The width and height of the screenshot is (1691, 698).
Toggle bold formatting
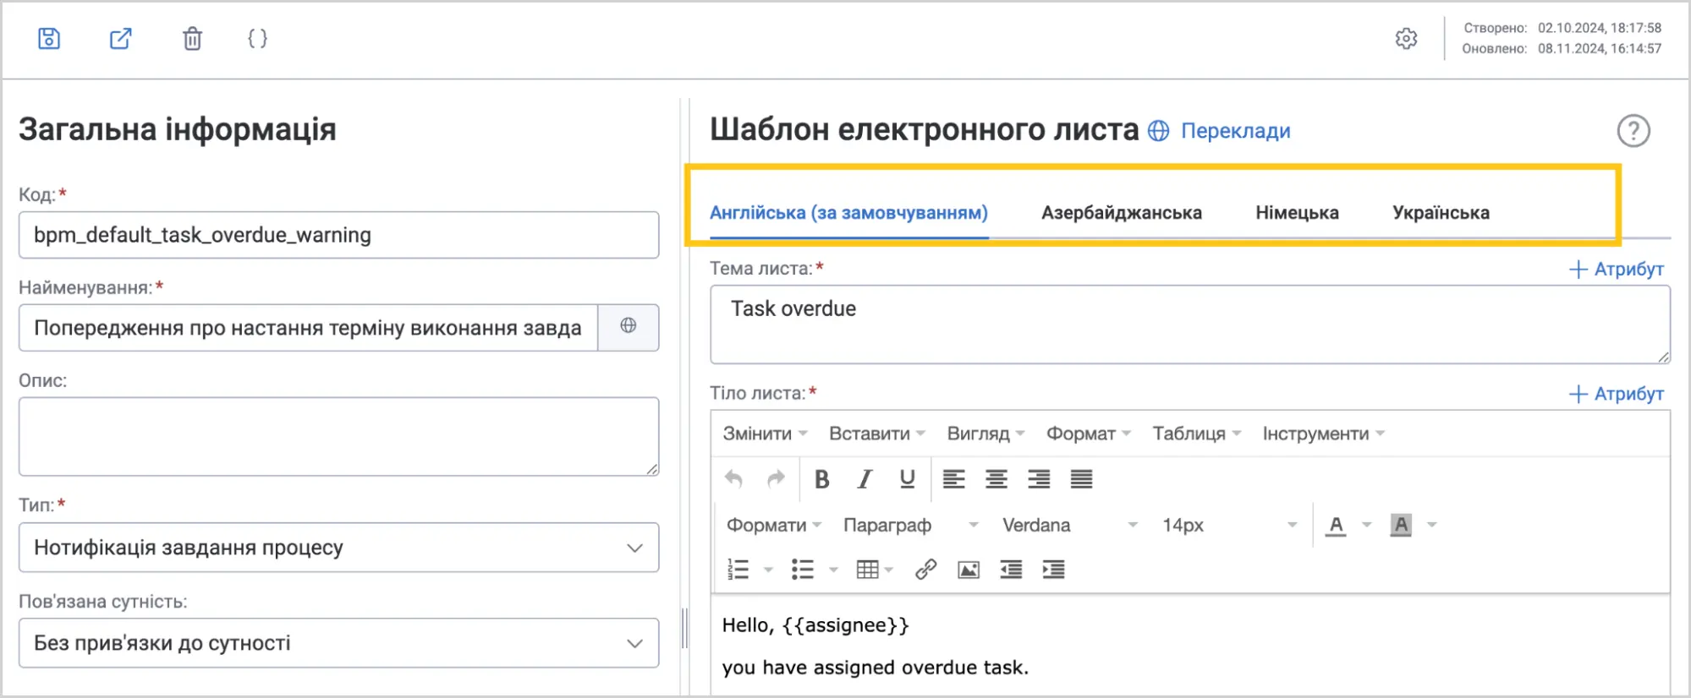tap(821, 479)
